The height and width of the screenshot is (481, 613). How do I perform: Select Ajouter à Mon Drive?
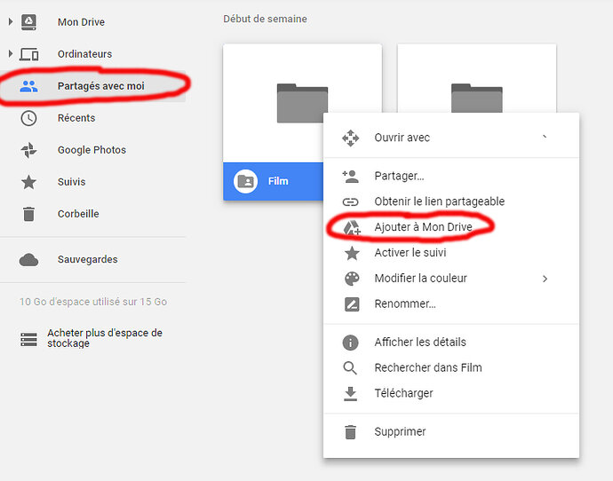click(x=451, y=227)
